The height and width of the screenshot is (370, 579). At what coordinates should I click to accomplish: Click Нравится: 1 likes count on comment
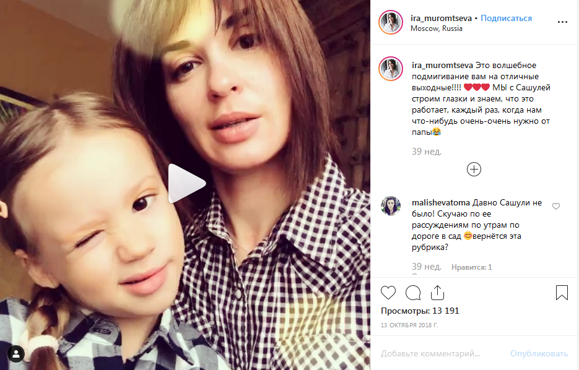coord(471,267)
